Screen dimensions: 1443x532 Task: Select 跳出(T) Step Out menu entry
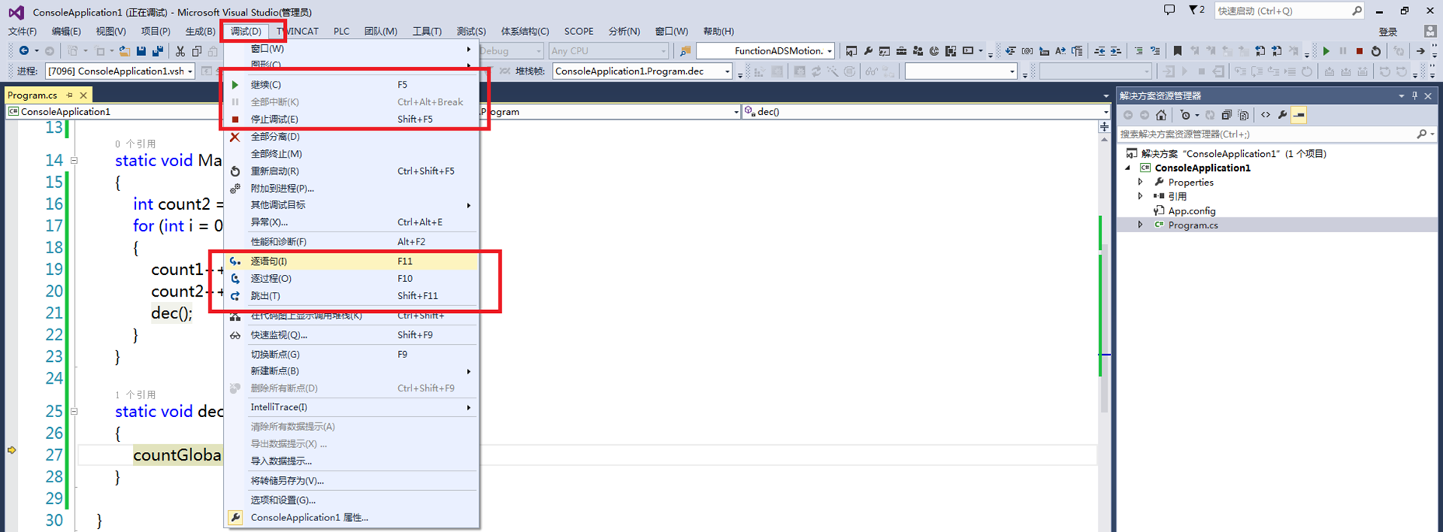[x=351, y=296]
